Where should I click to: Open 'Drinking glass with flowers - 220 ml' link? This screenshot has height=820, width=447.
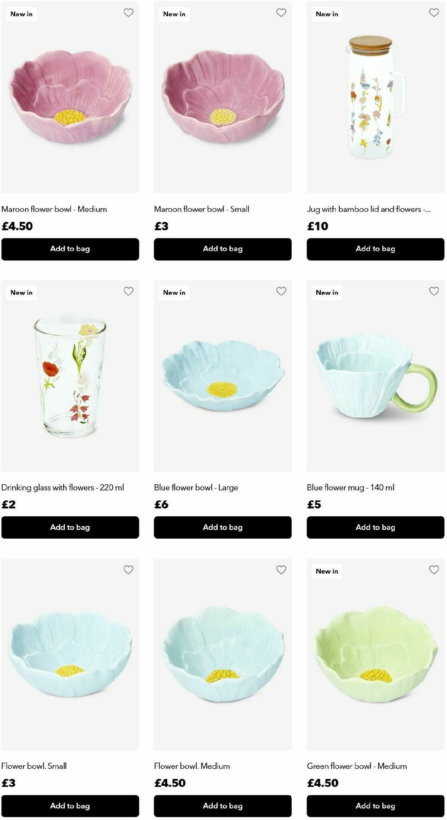[x=63, y=488]
